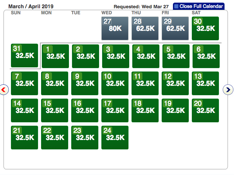Choose March 29 at 62.5K miles
Viewport: 234px width, 175px height.
(175, 28)
